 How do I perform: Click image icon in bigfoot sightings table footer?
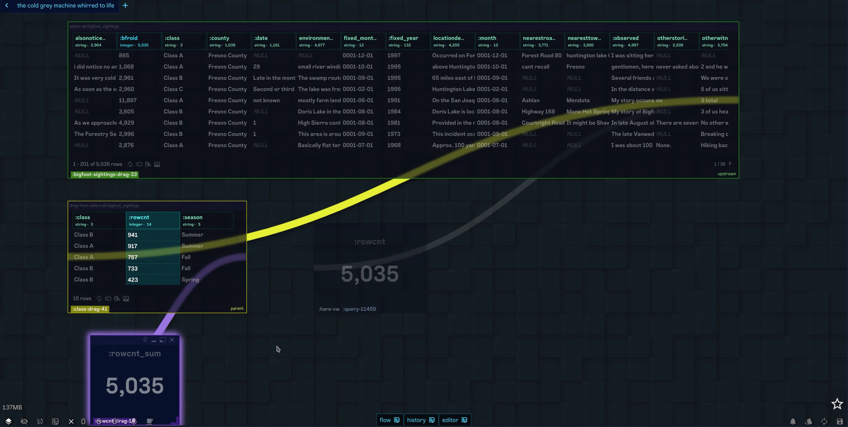pos(157,164)
